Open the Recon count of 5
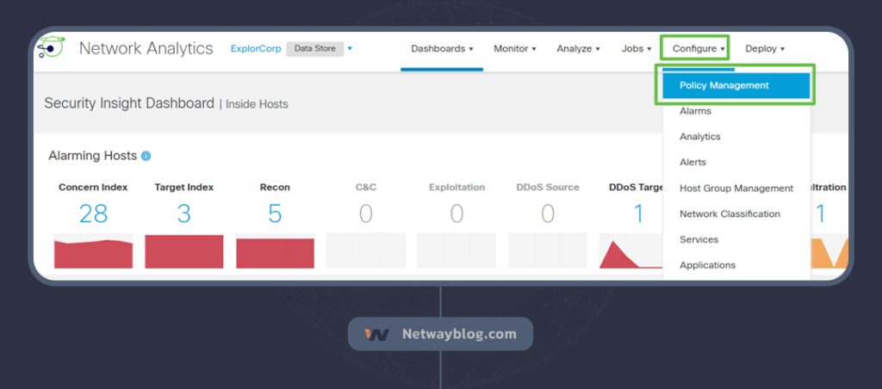The image size is (882, 389). click(x=275, y=213)
